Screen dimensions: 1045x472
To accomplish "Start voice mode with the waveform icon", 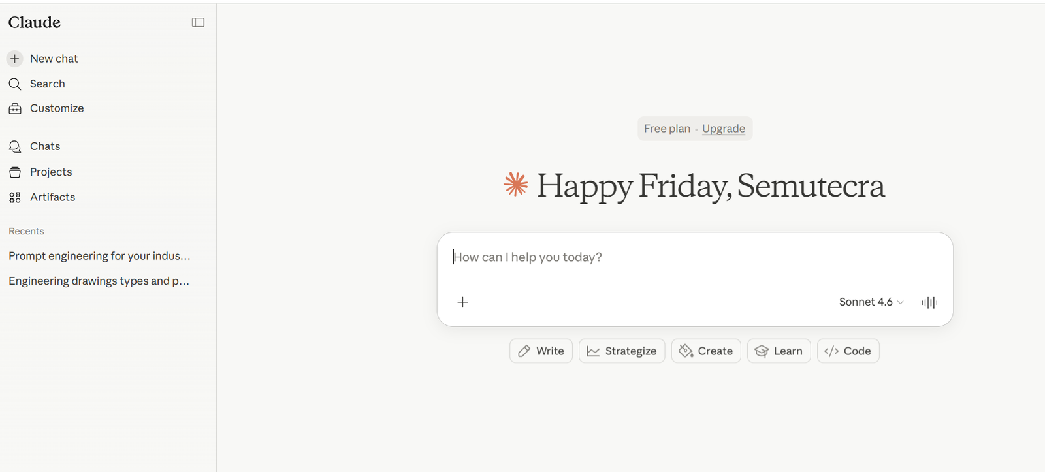I will [x=929, y=302].
